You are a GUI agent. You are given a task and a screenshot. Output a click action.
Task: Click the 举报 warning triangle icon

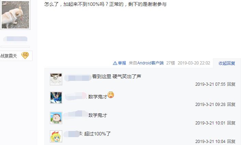(115, 63)
